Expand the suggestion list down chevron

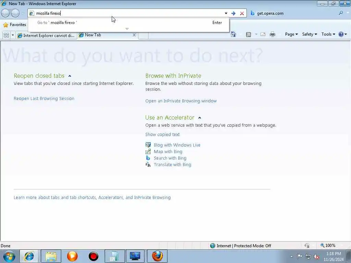click(x=127, y=29)
